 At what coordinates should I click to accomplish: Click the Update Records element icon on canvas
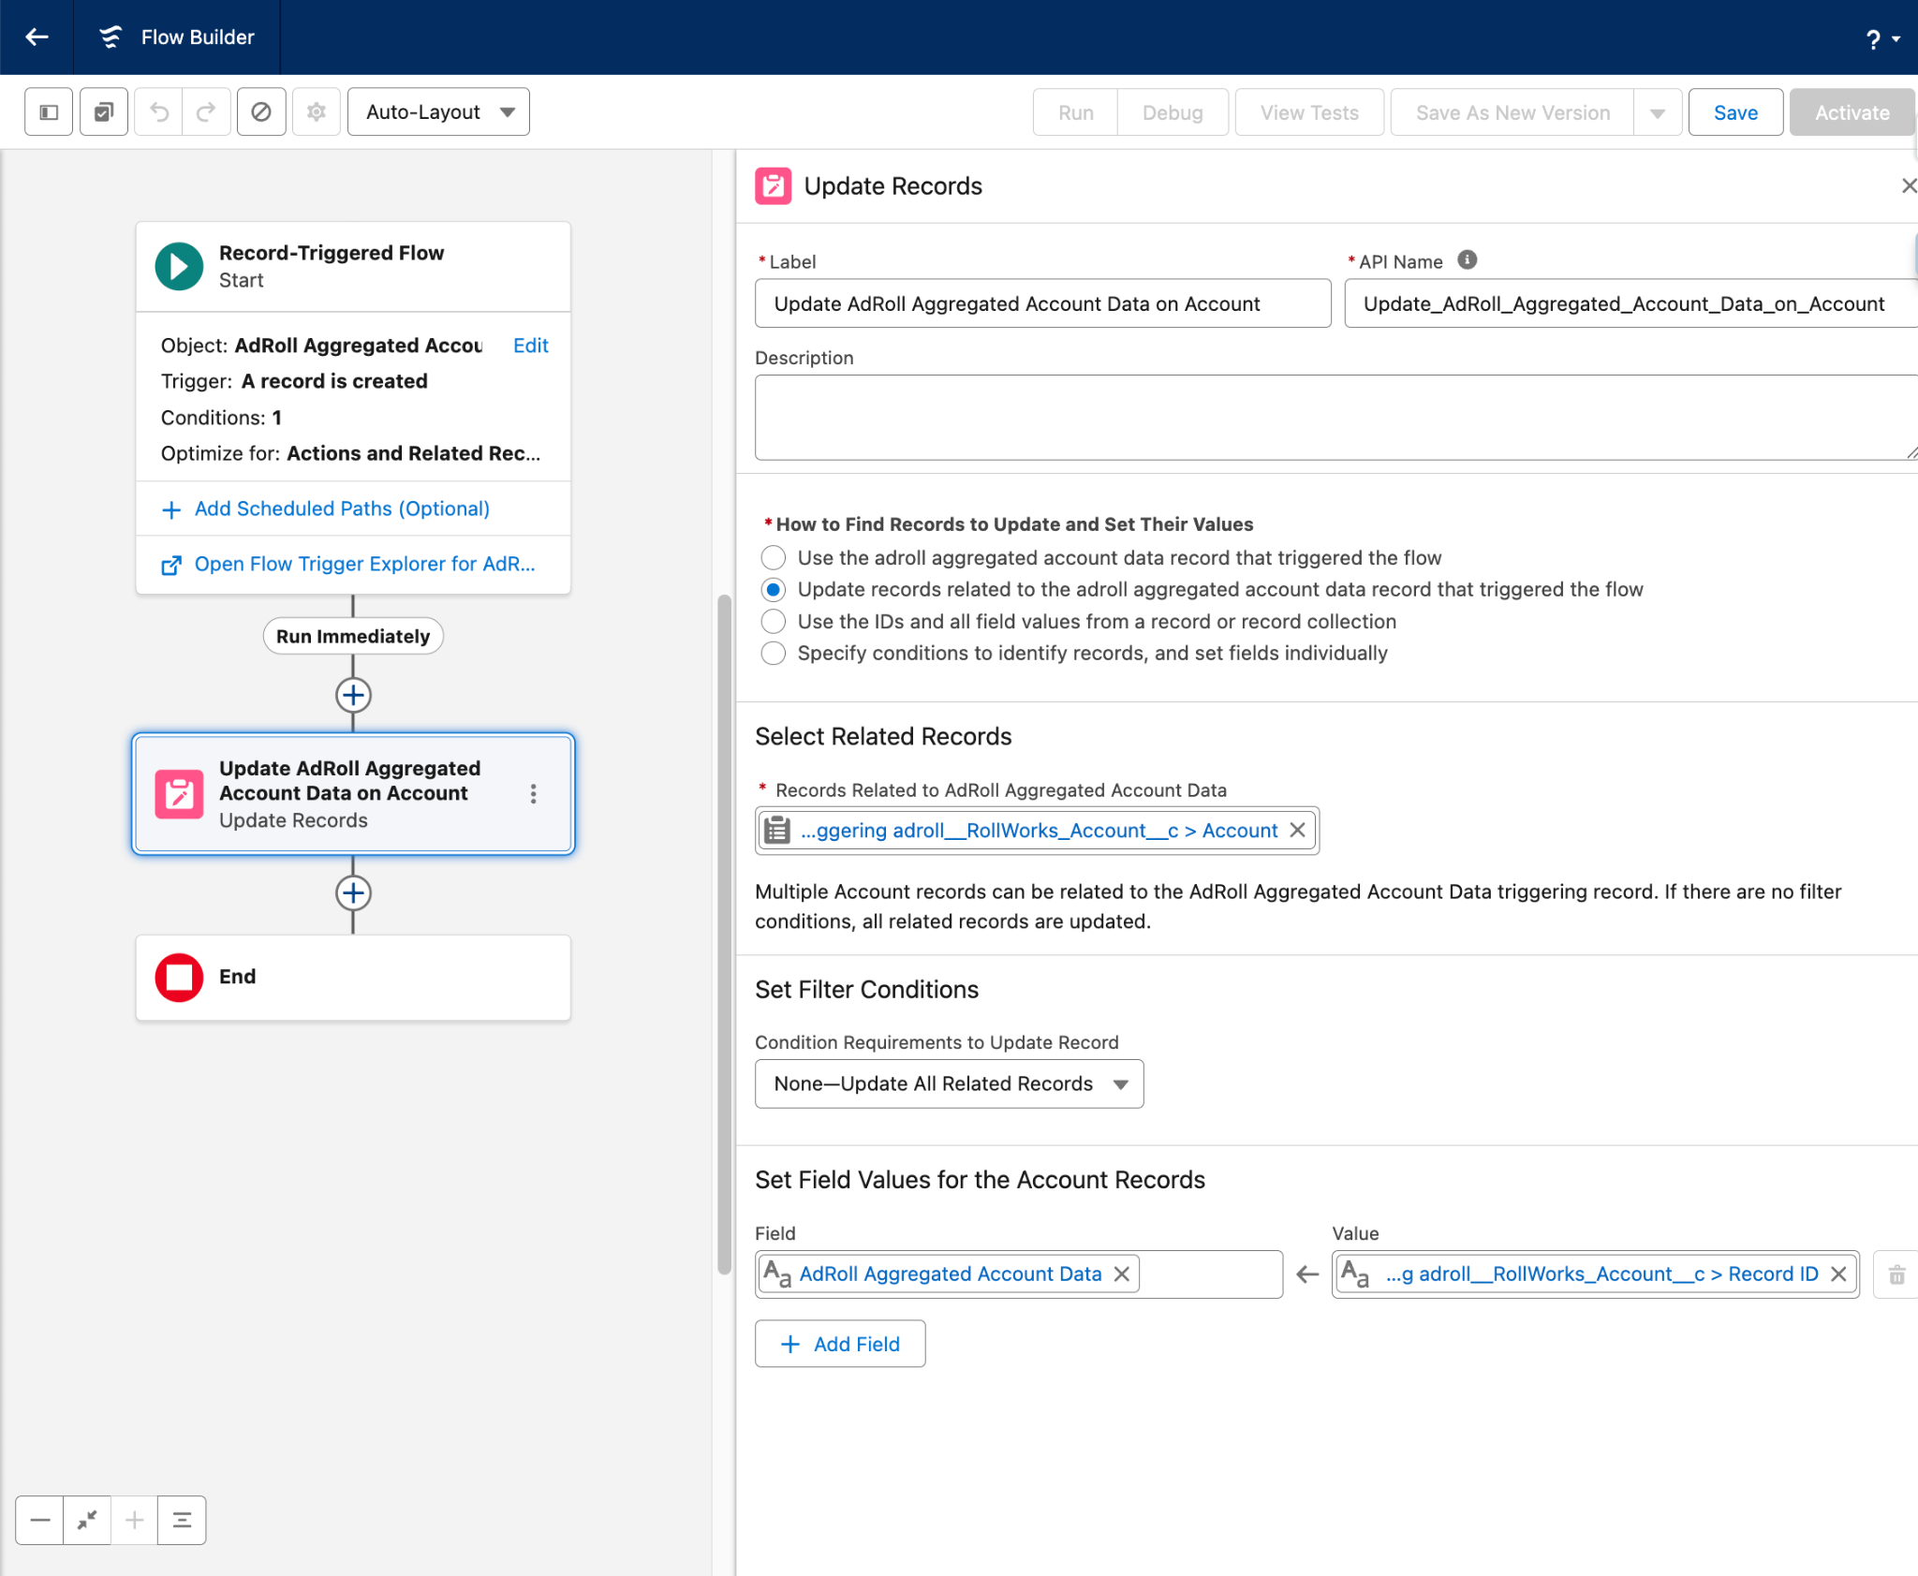click(179, 795)
